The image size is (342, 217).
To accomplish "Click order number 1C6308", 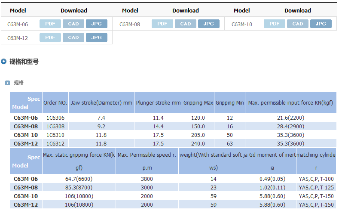I will [55, 126].
